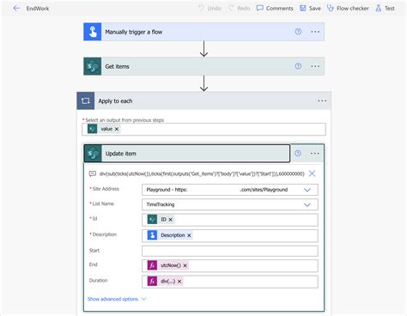Screen dimensions: 407x316
Task: Remove the value token from the output field
Action: coord(117,129)
